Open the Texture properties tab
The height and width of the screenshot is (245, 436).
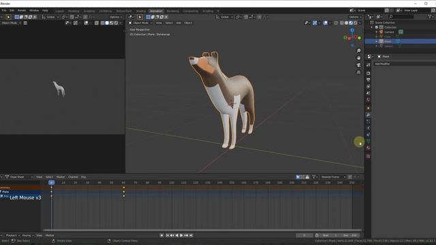368,156
